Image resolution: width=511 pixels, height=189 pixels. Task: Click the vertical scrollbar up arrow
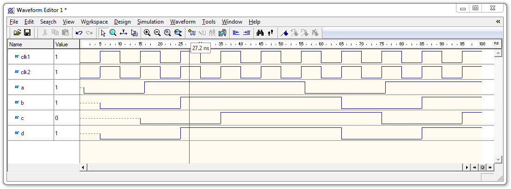[x=498, y=53]
